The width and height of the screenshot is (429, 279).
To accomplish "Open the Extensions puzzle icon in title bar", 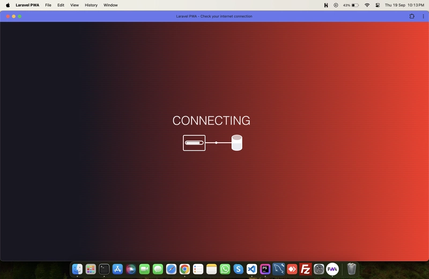I will tap(412, 16).
